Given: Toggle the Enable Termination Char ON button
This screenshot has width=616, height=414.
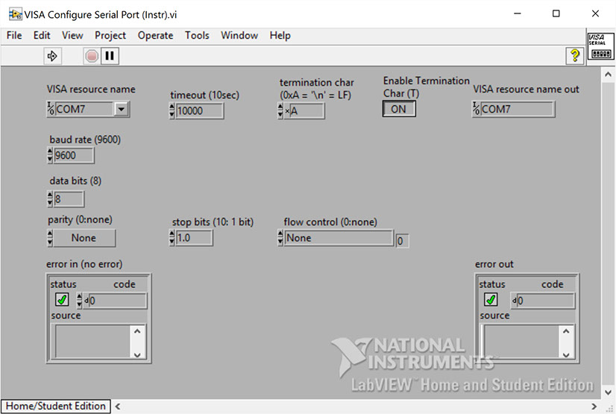Looking at the screenshot, I should point(399,109).
